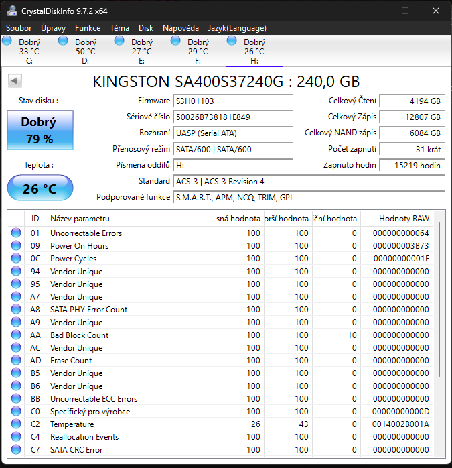Click the blue status orb for drive E:
452x468 pixels.
pyautogui.click(x=119, y=40)
